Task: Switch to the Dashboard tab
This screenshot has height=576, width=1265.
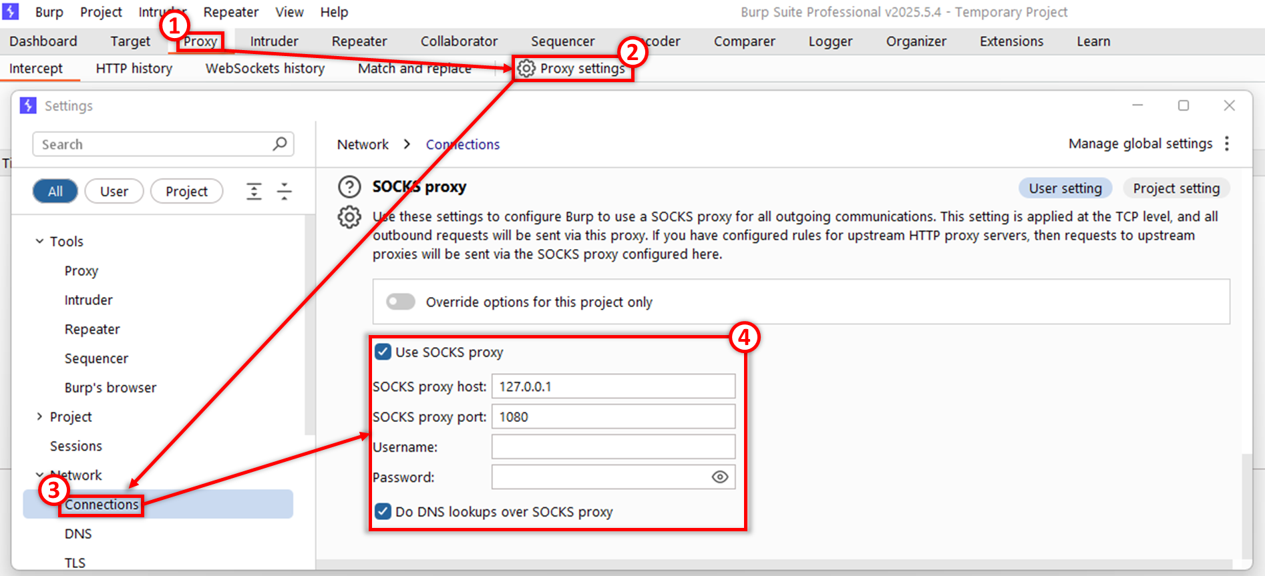Action: pos(43,41)
